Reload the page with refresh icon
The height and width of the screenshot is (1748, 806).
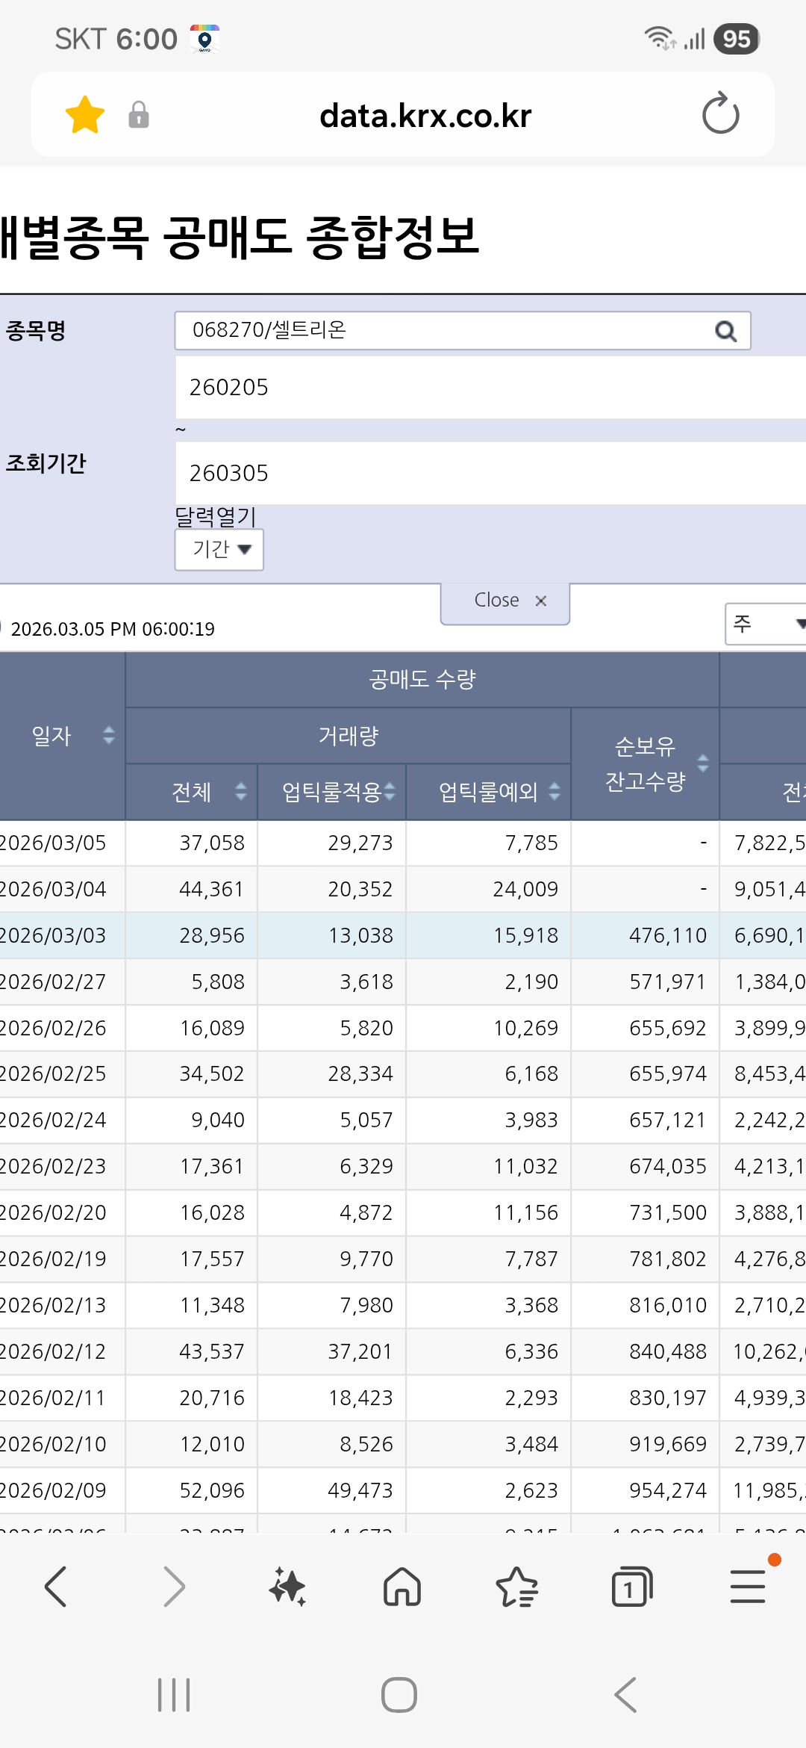[x=720, y=114]
